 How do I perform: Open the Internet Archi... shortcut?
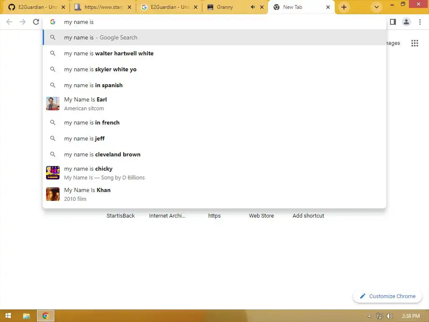pyautogui.click(x=167, y=216)
